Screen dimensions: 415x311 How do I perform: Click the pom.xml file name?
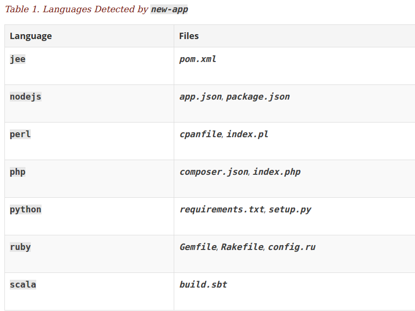(198, 59)
